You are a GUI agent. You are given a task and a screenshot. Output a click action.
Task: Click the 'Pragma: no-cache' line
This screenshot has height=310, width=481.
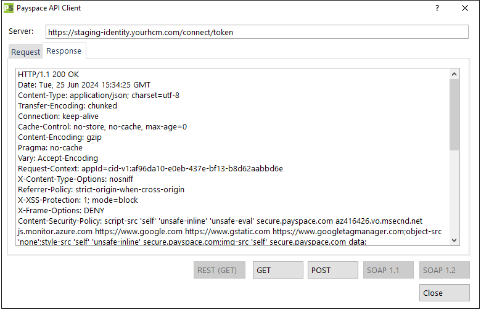pos(51,148)
